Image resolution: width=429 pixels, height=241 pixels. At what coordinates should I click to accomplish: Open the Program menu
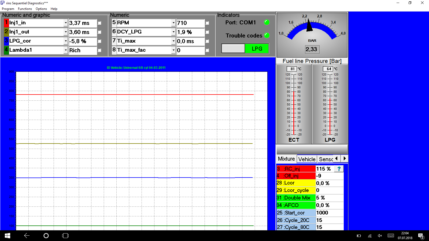[x=8, y=9]
